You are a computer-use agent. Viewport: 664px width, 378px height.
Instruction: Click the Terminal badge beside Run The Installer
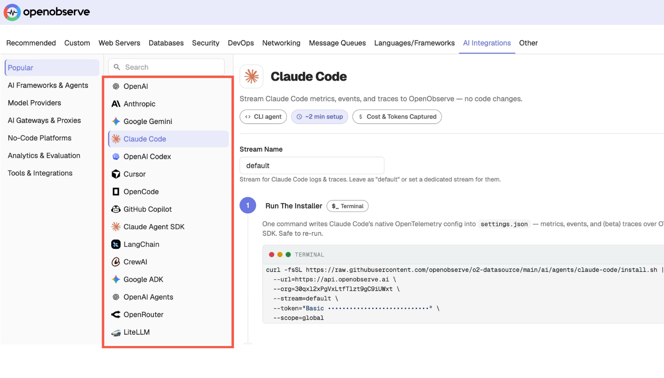[347, 206]
